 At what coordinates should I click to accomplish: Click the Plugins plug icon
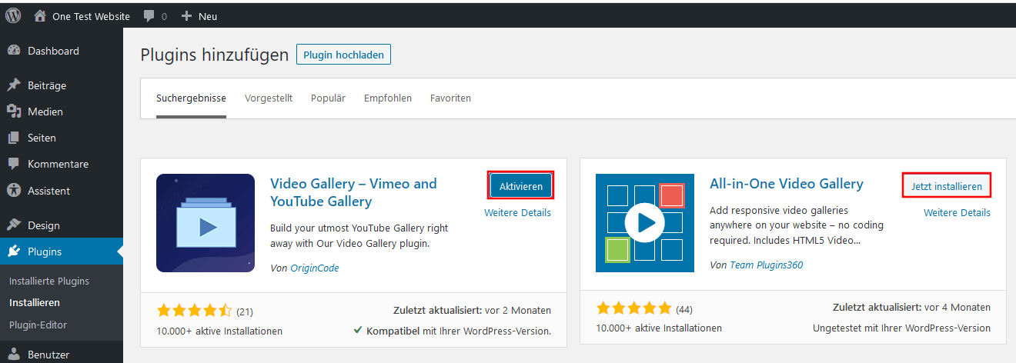(13, 251)
